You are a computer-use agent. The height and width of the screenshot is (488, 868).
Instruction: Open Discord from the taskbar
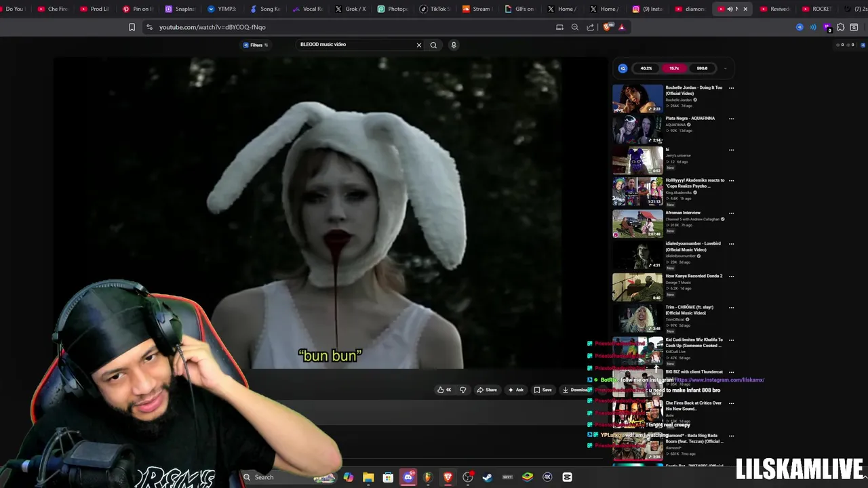pos(408,477)
